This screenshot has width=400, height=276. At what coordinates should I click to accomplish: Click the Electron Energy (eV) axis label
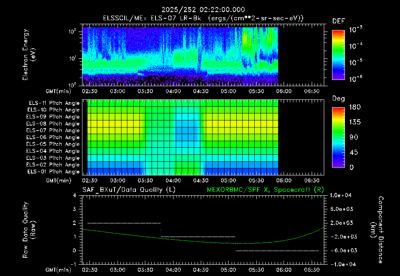tap(29, 55)
